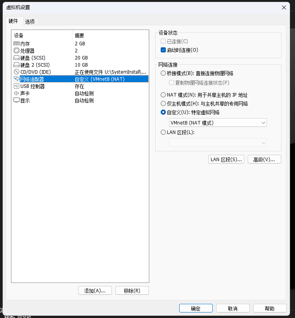The image size is (295, 318).
Task: Switch to the 选项 tab
Action: tap(30, 22)
